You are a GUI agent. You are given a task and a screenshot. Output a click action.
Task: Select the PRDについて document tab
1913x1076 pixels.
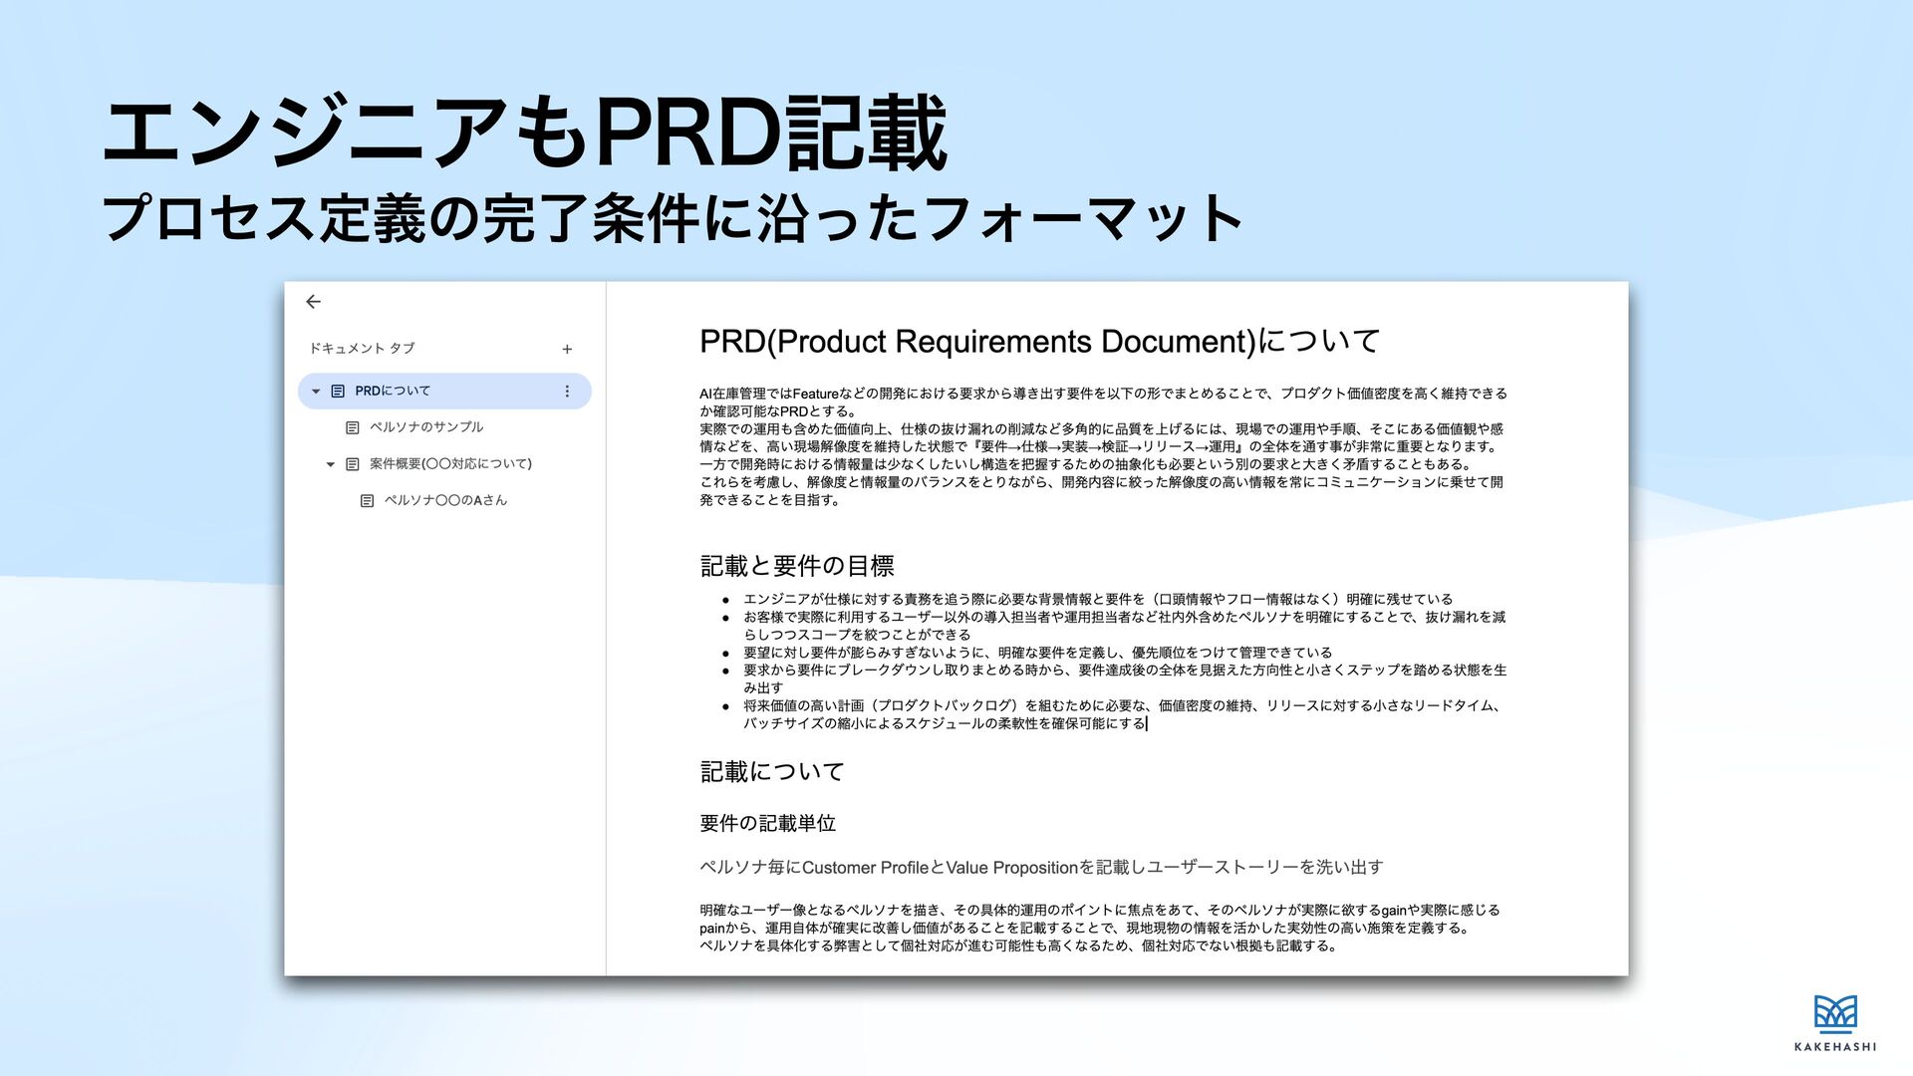(393, 391)
